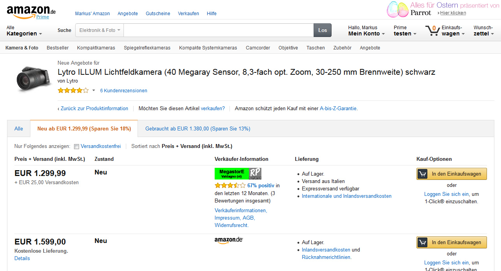This screenshot has width=501, height=271.
Task: Click MegastorE seller rating stars
Action: tap(230, 186)
